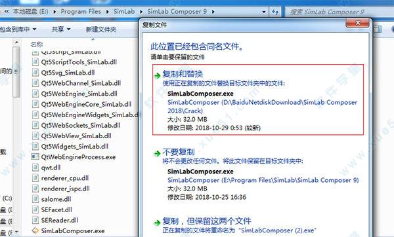
Task: Select the salome.dll file icon
Action: 35,199
